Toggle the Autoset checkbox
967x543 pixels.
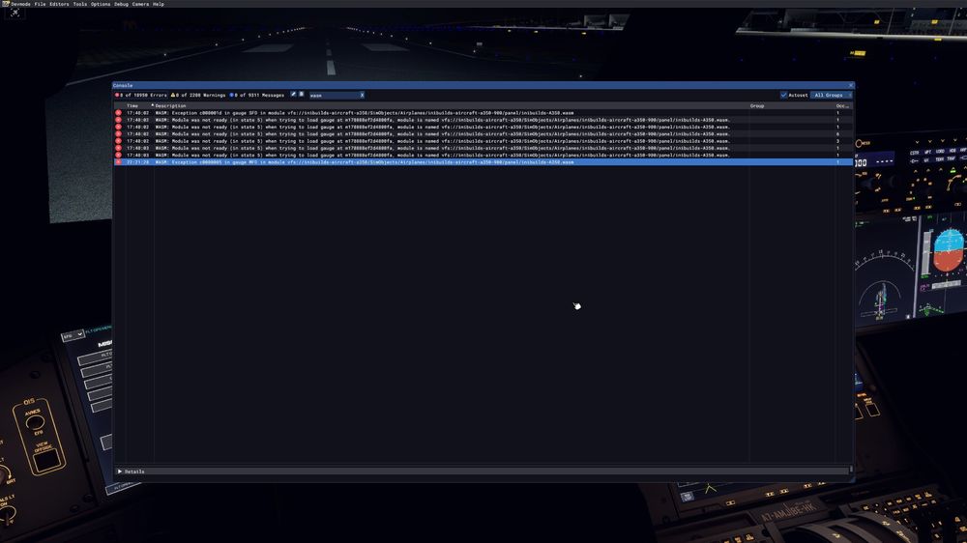[x=783, y=95]
